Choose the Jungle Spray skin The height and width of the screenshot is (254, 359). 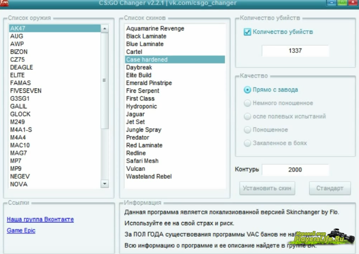tap(175, 130)
